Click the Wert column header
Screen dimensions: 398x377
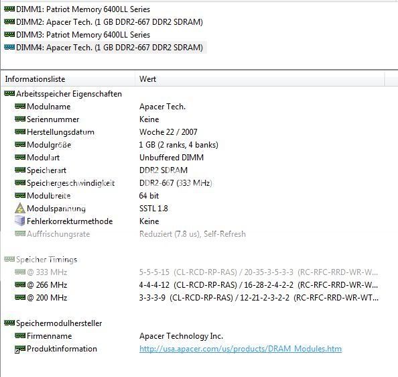coord(260,79)
